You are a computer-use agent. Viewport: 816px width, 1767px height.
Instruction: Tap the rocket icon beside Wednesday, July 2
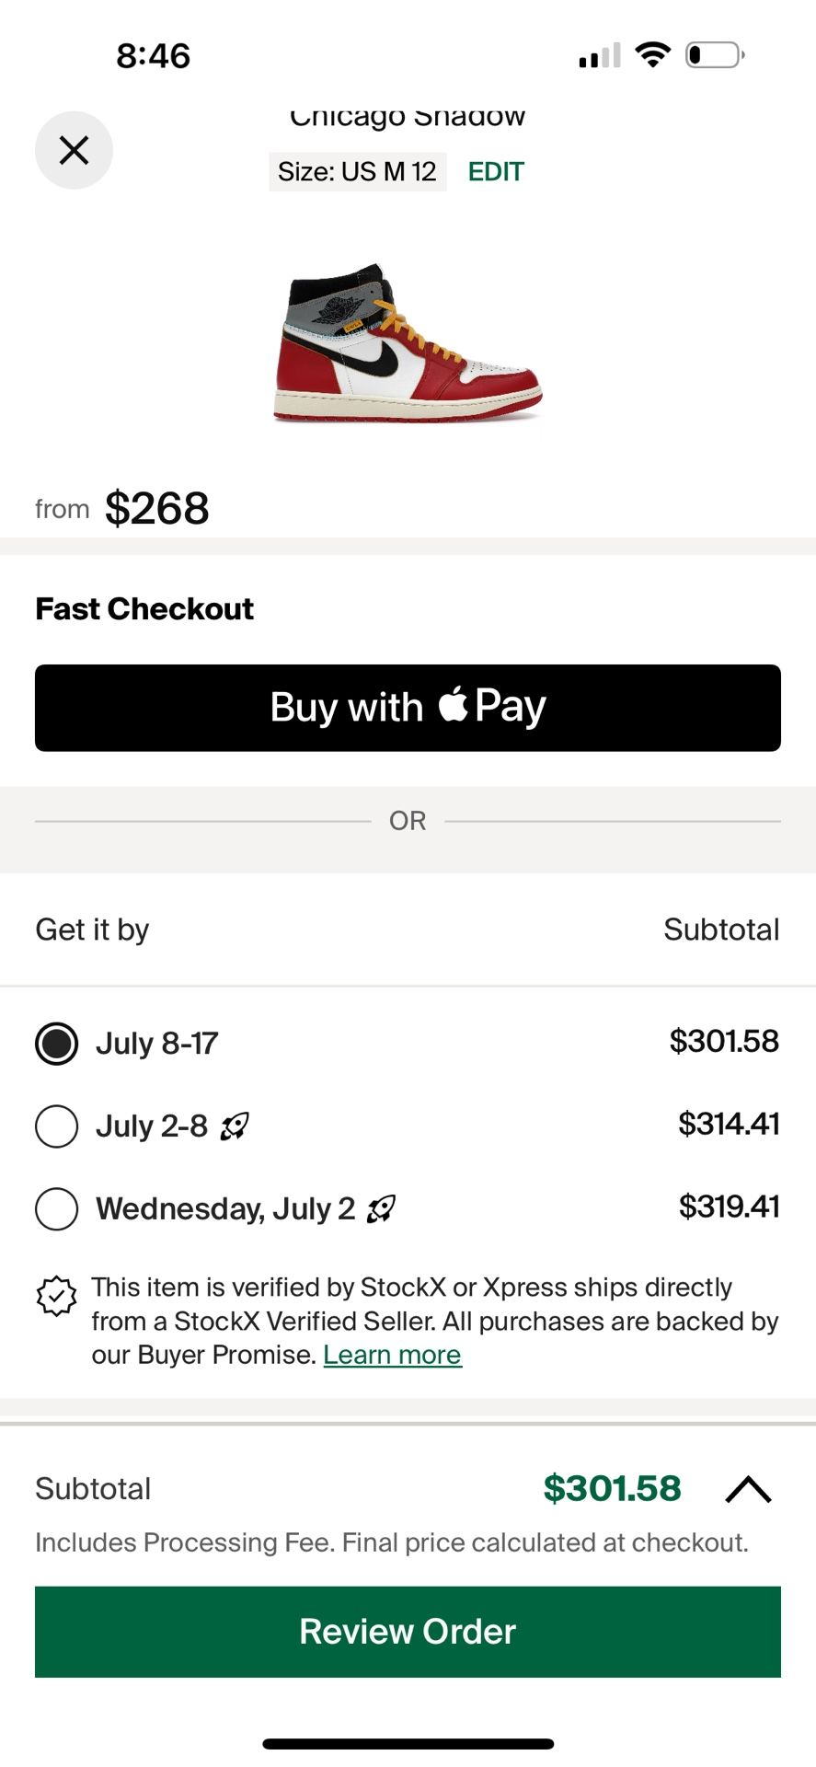click(x=381, y=1208)
